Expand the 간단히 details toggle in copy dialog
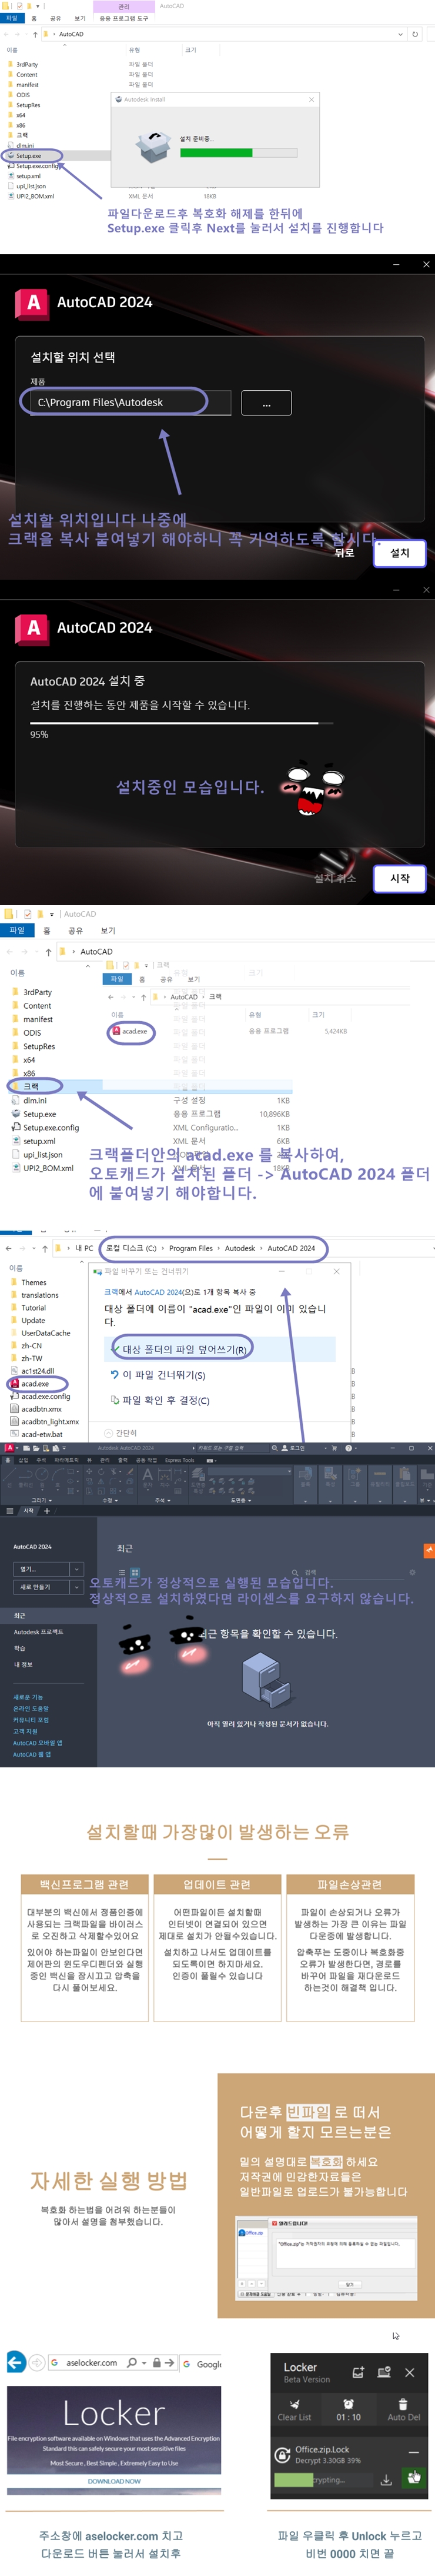Viewport: 435px width, 2576px height. pyautogui.click(x=121, y=1433)
